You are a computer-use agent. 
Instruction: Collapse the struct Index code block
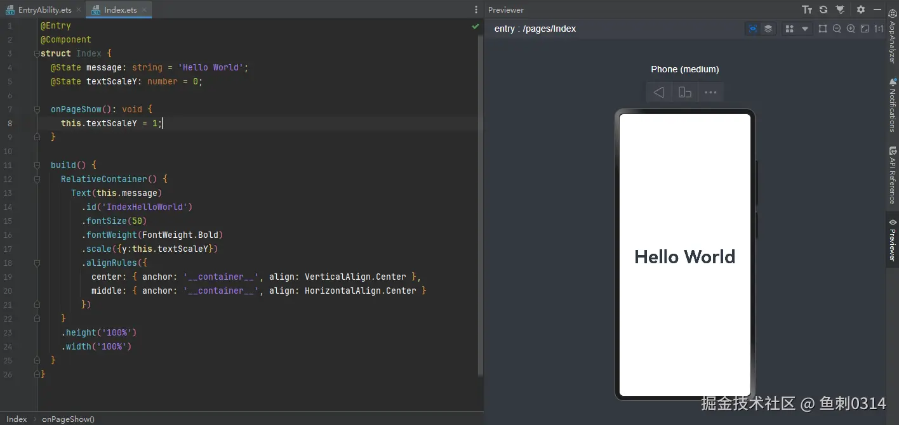[37, 53]
